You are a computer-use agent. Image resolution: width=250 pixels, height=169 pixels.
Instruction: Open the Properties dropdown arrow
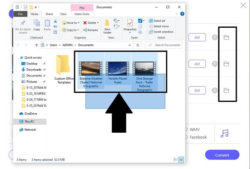pyautogui.click(x=130, y=32)
